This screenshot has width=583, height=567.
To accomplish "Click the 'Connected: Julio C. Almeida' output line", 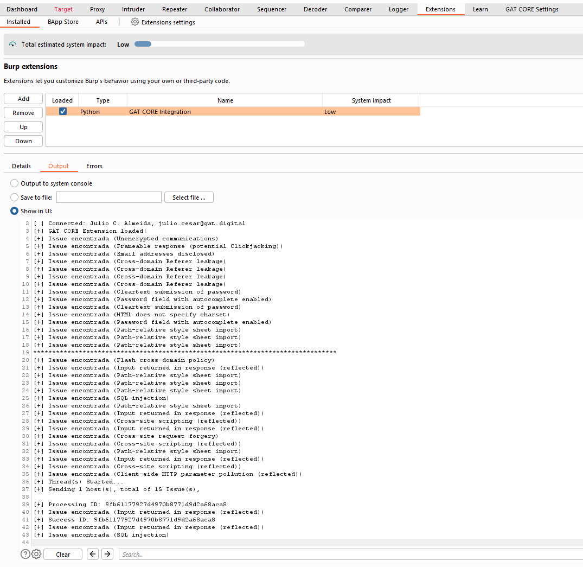I will (x=139, y=223).
